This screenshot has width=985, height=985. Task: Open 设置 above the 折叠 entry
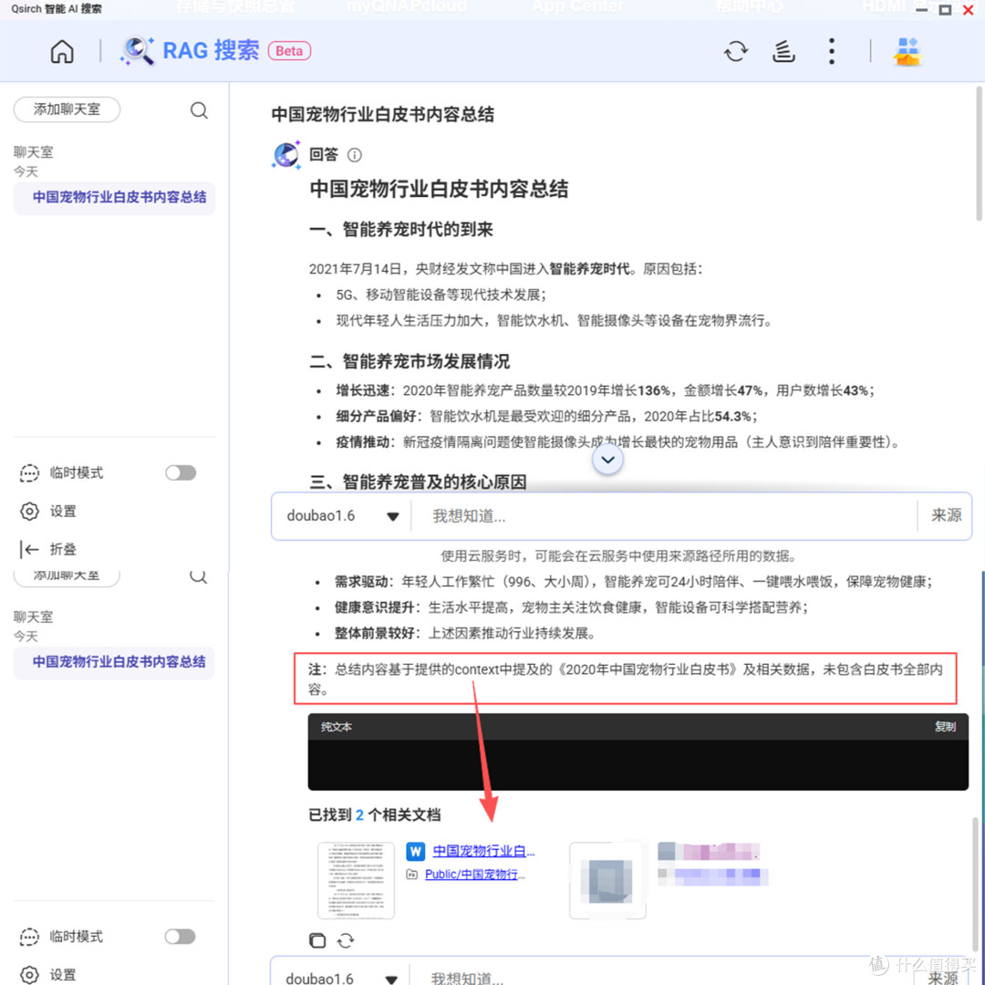[x=63, y=512]
